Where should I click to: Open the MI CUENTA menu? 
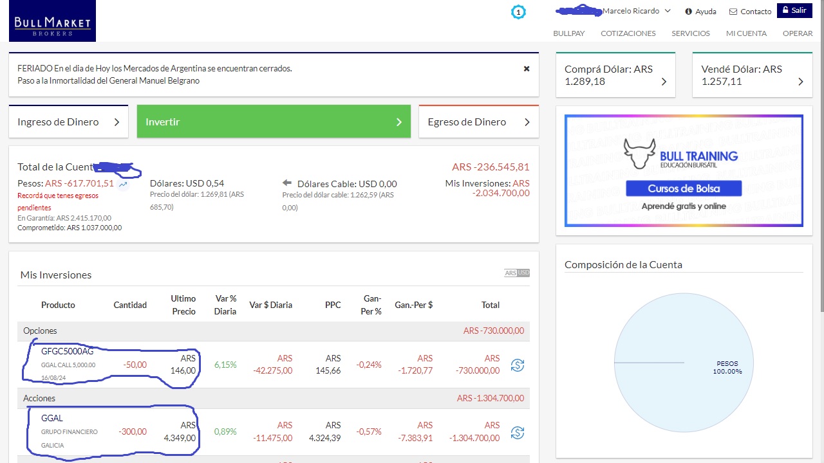(x=746, y=33)
